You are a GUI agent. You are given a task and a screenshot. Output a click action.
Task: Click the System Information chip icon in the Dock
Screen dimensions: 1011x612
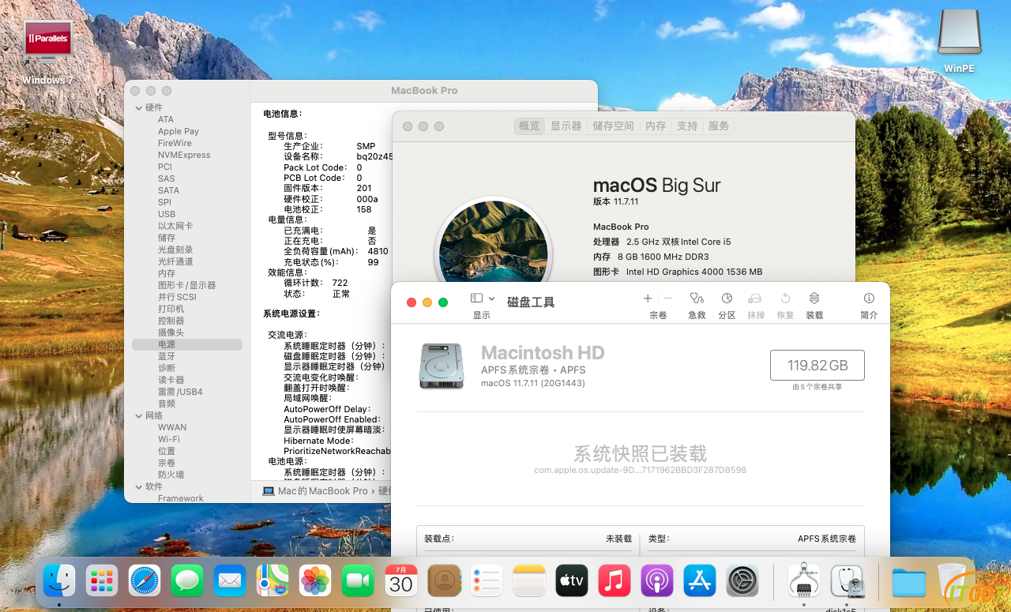[x=804, y=581]
